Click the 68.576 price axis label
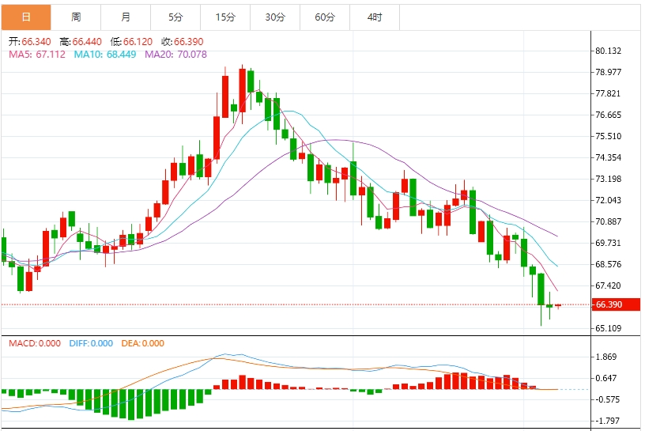This screenshot has width=645, height=431. (609, 264)
